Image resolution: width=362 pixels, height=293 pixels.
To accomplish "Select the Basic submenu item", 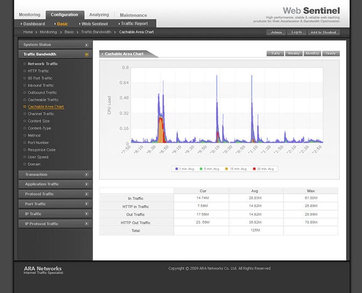I will click(x=61, y=24).
